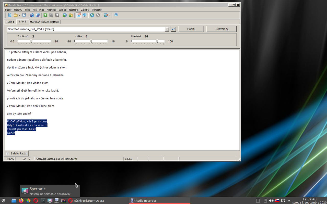Image resolution: width=327 pixels, height=204 pixels.
Task: Open the network tray icon
Action: point(283,201)
